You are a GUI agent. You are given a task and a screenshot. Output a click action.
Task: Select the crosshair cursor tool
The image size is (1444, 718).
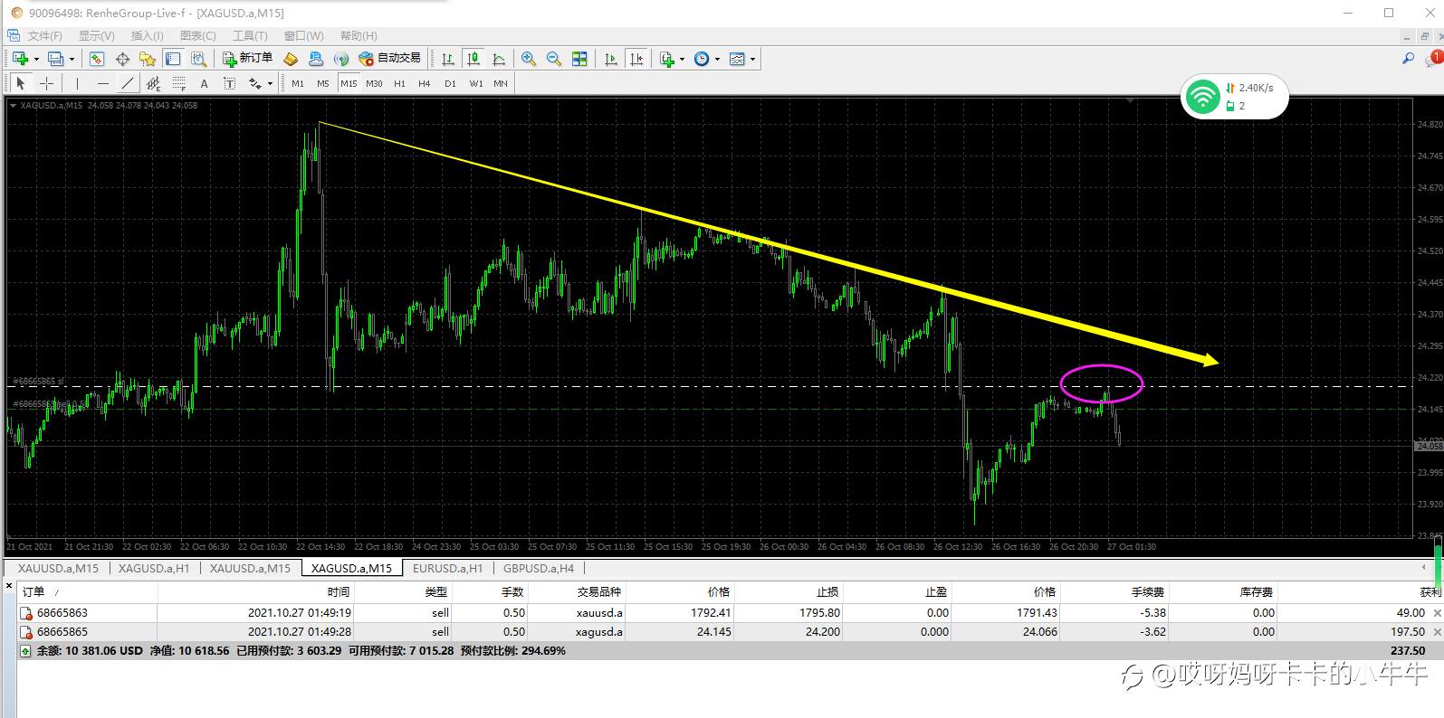tap(46, 83)
